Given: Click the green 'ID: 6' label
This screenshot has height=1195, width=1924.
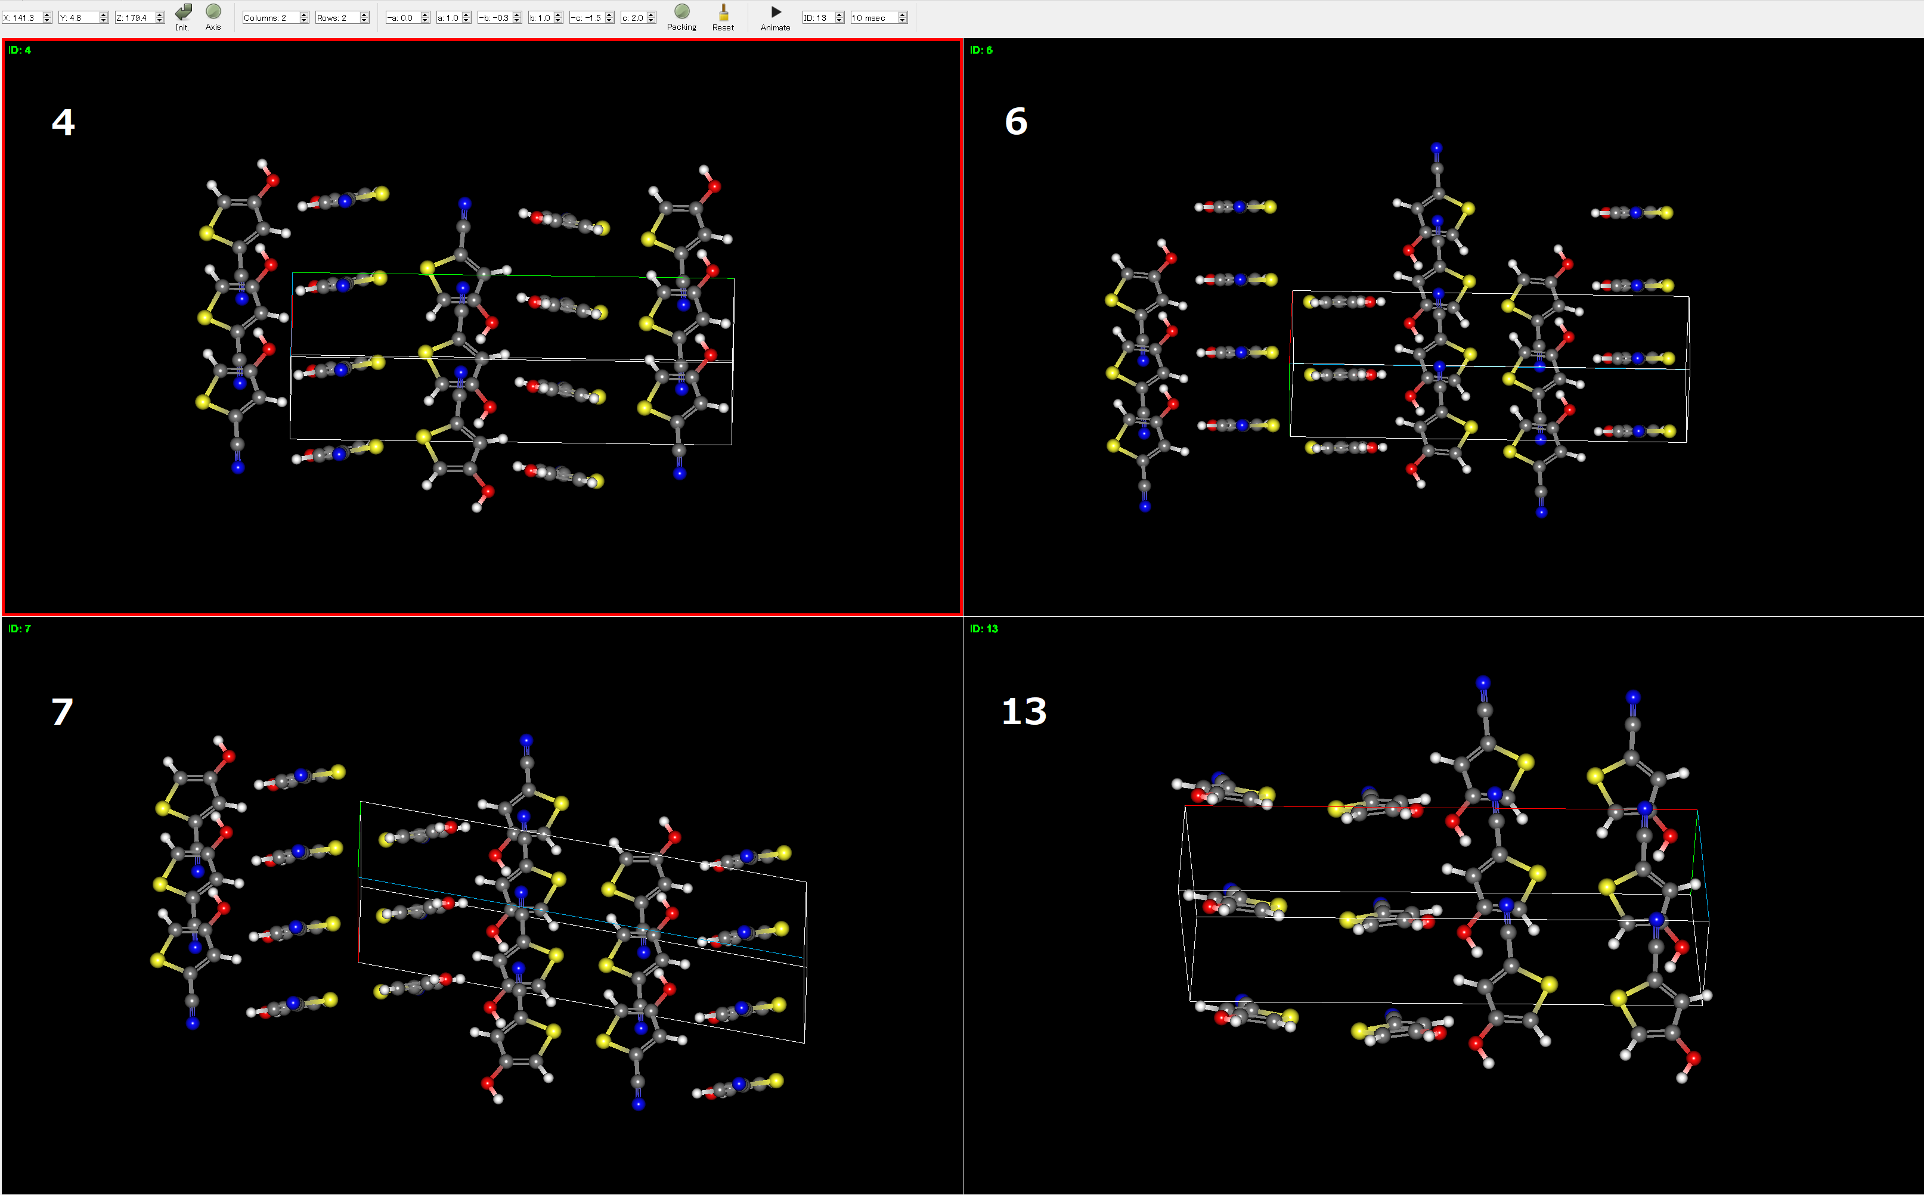Looking at the screenshot, I should click(x=981, y=50).
